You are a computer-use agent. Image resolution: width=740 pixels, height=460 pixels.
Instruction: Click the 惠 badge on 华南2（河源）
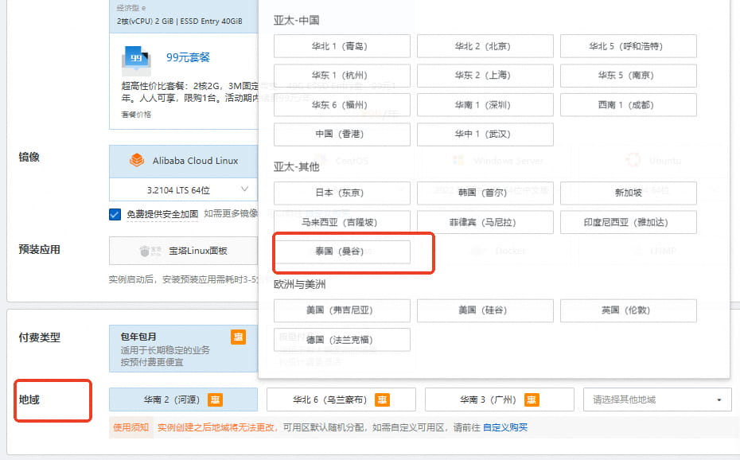(x=214, y=399)
